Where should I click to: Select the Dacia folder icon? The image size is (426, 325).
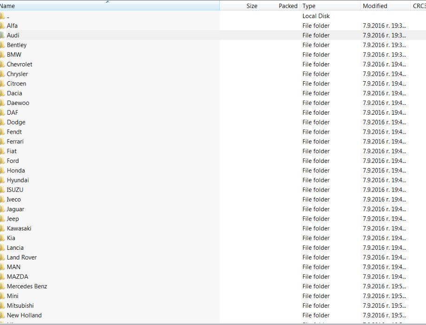pyautogui.click(x=2, y=93)
